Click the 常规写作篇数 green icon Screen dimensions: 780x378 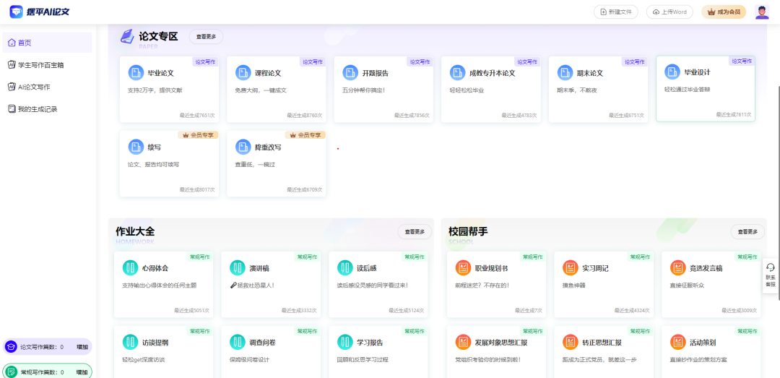click(x=11, y=371)
